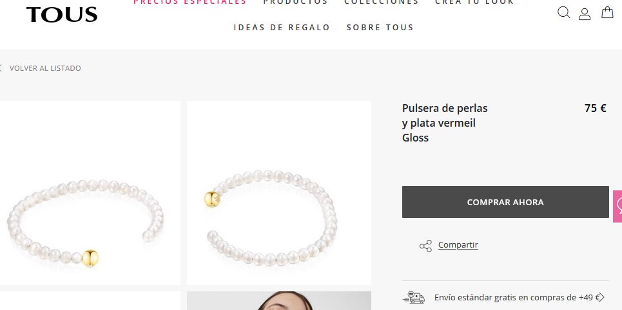622x310 pixels.
Task: Open the Sobre TOUS menu
Action: (380, 27)
